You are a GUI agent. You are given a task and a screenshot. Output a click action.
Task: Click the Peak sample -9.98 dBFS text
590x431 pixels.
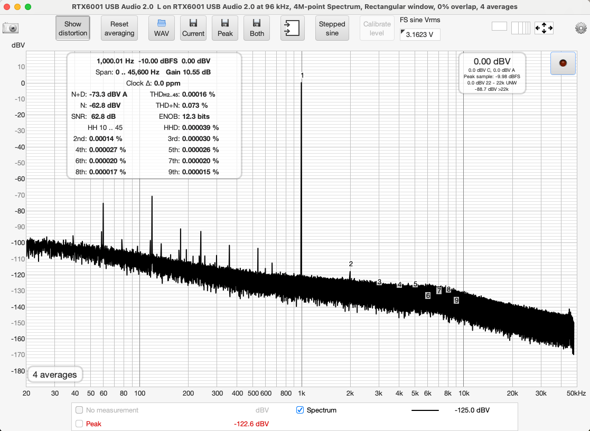[492, 77]
